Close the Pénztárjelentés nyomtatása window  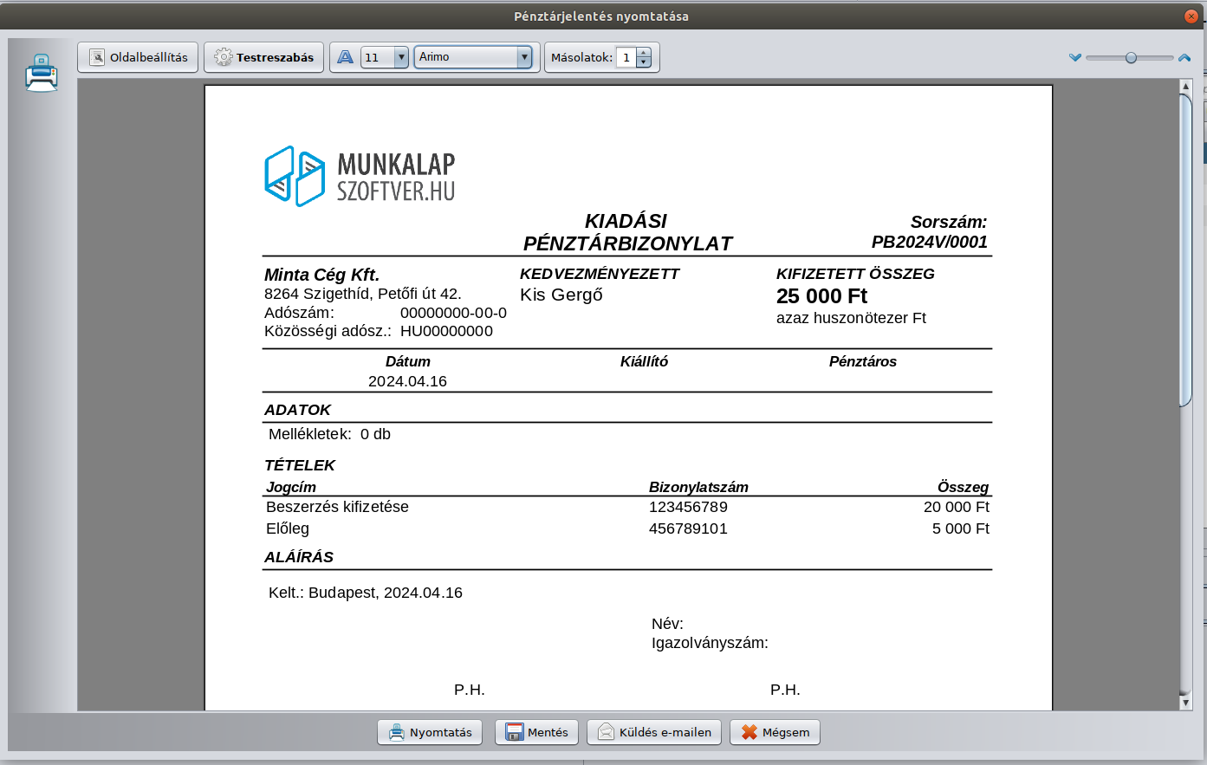pyautogui.click(x=1191, y=16)
